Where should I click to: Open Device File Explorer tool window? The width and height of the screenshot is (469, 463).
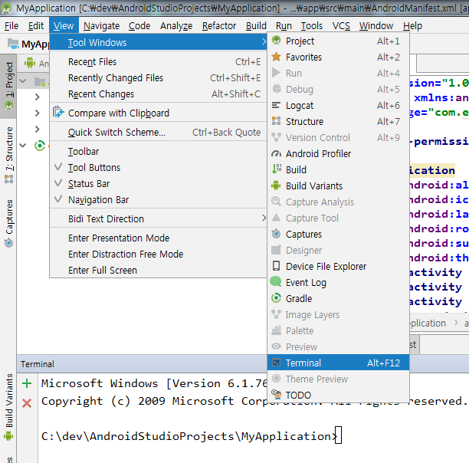point(326,267)
